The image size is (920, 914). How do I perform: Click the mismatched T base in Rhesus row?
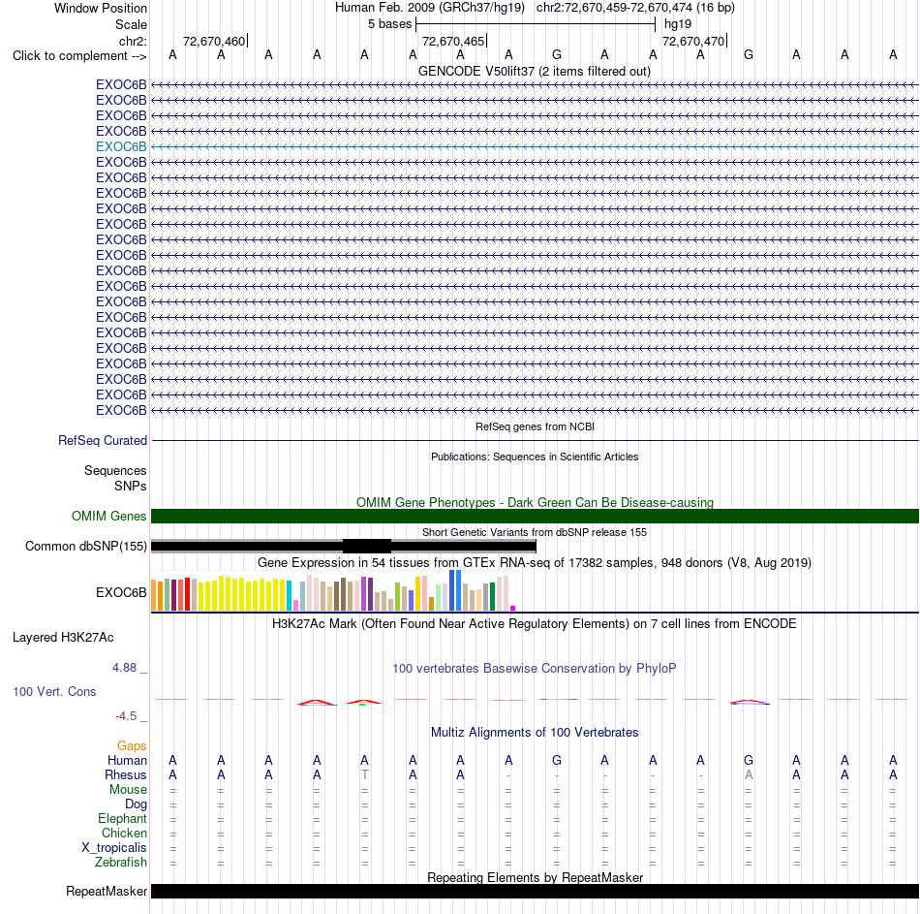point(365,774)
